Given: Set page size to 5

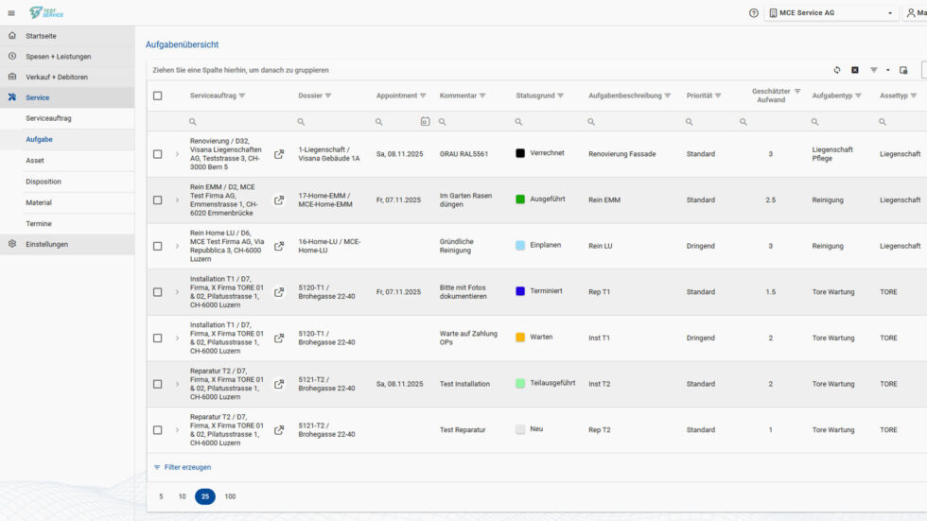Looking at the screenshot, I should click(161, 496).
